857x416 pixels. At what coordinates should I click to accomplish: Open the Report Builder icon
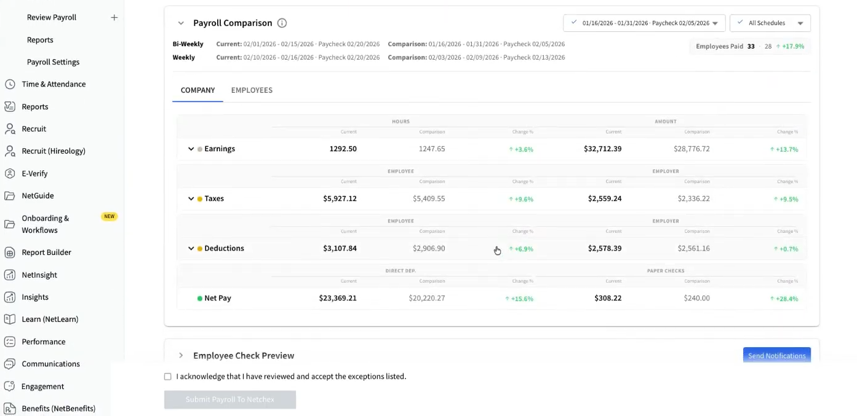[10, 253]
